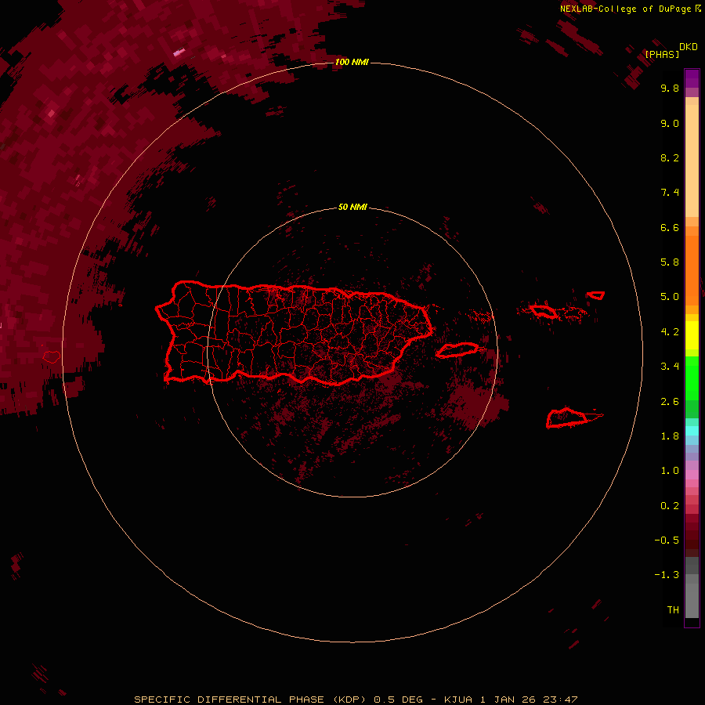
Task: Click the -1.3 scale label
Action: click(667, 575)
